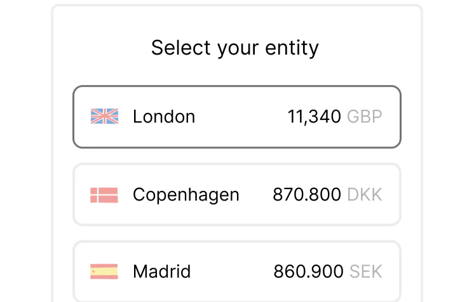Image resolution: width=474 pixels, height=302 pixels.
Task: Click empty space between London and 11,340
Action: point(241,117)
